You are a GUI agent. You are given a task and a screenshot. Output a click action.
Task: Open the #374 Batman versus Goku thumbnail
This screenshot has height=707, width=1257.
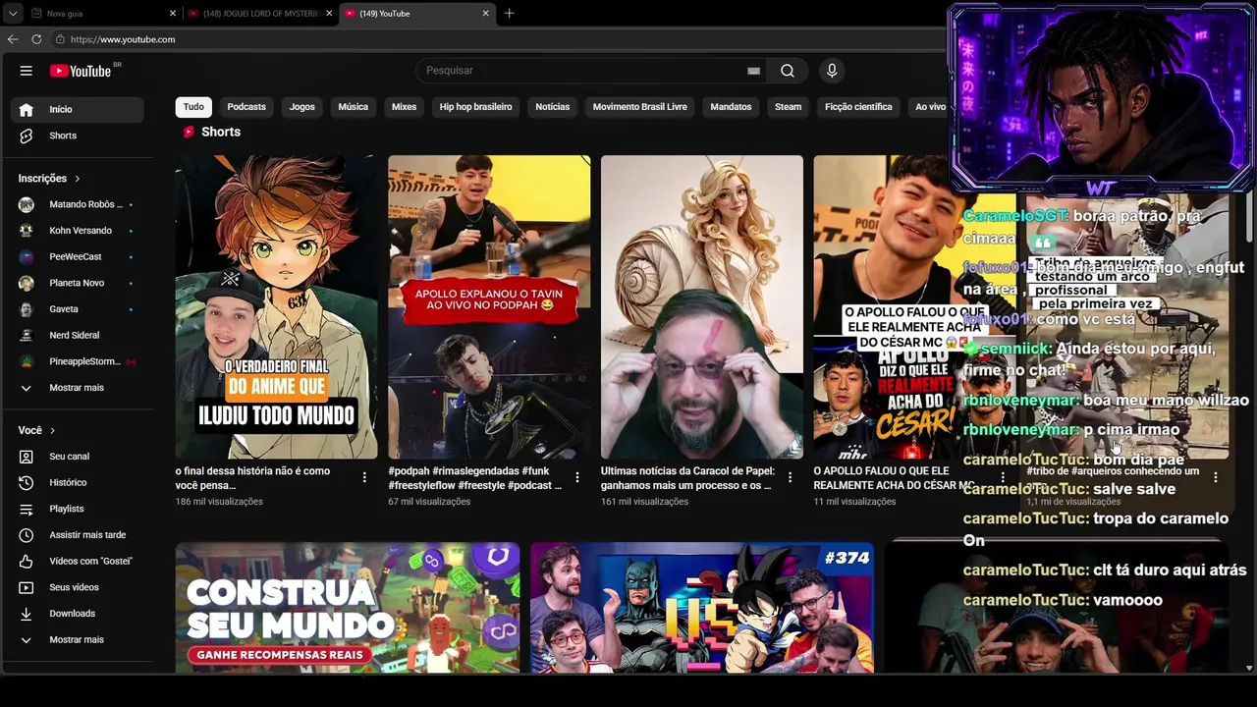pos(702,608)
